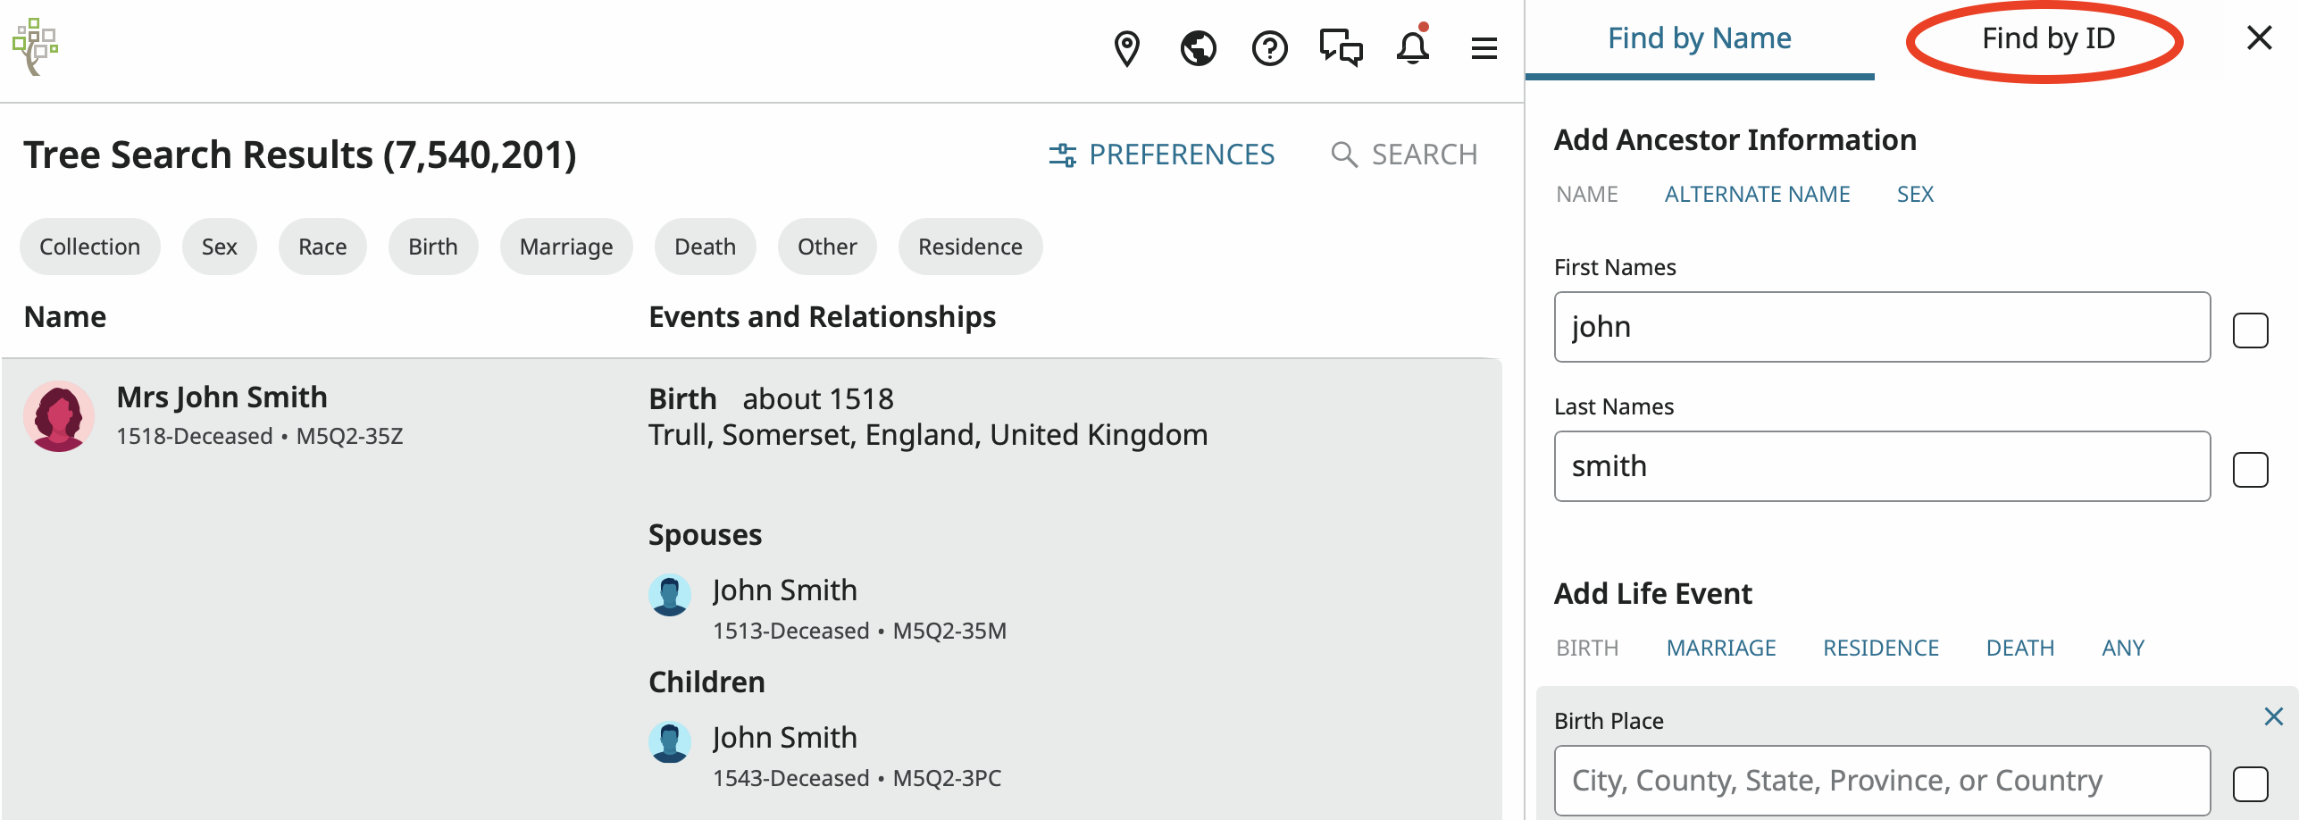
Task: Click the FamilySearch tree logo
Action: tap(35, 46)
